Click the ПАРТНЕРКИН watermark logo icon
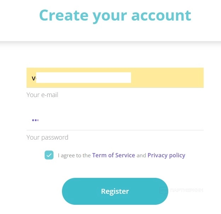Viewport: 221px width, 214px height. [163, 191]
